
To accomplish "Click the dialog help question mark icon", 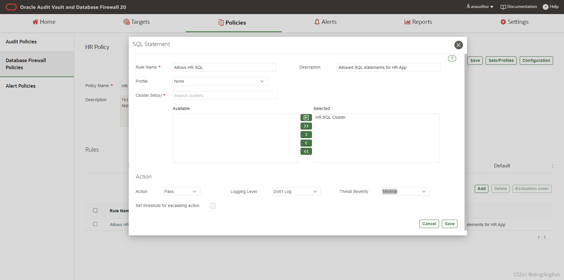I will coord(452,58).
